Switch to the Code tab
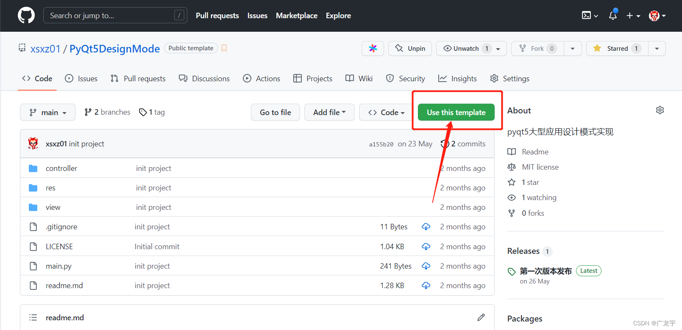The width and height of the screenshot is (682, 330). pyautogui.click(x=37, y=78)
